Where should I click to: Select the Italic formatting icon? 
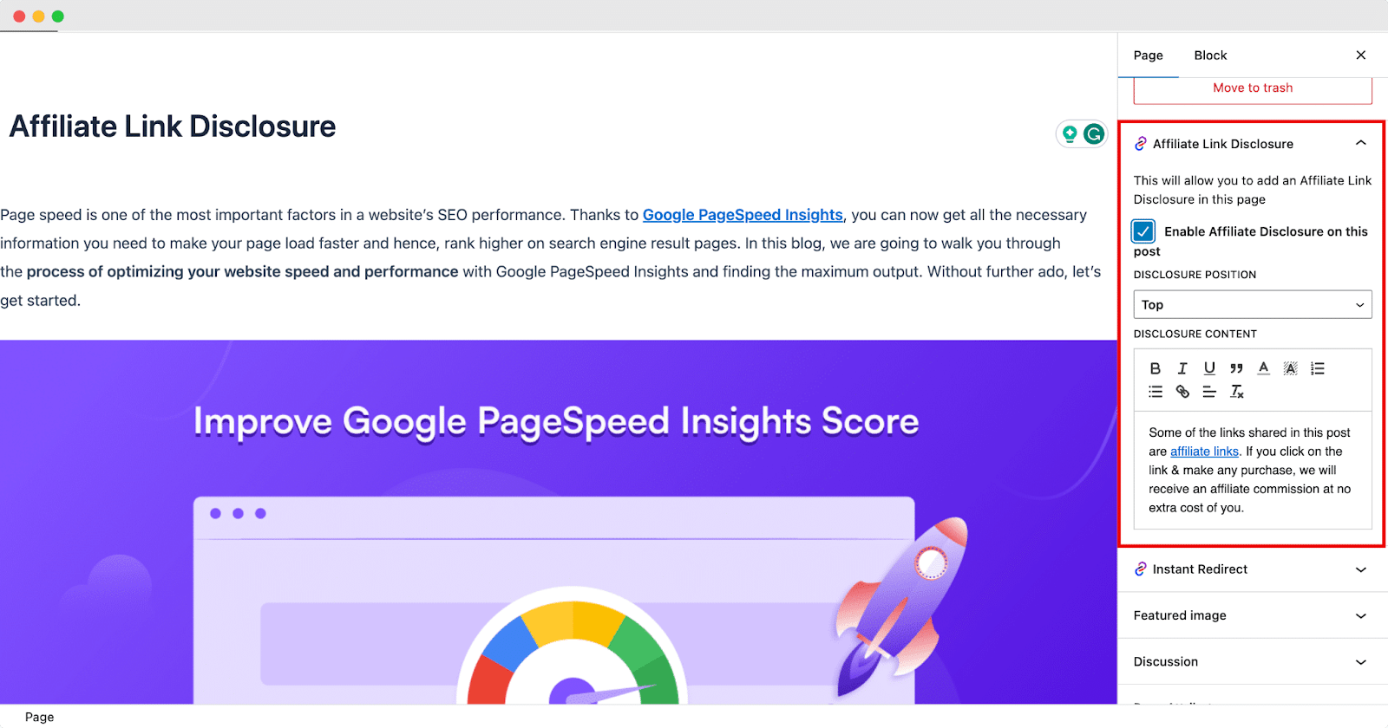tap(1182, 367)
